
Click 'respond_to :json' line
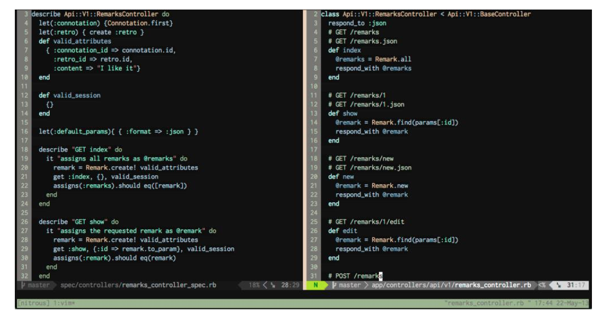(x=357, y=23)
